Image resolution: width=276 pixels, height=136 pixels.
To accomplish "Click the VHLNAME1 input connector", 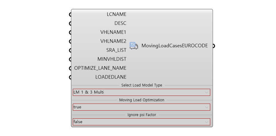I will click(70, 33).
